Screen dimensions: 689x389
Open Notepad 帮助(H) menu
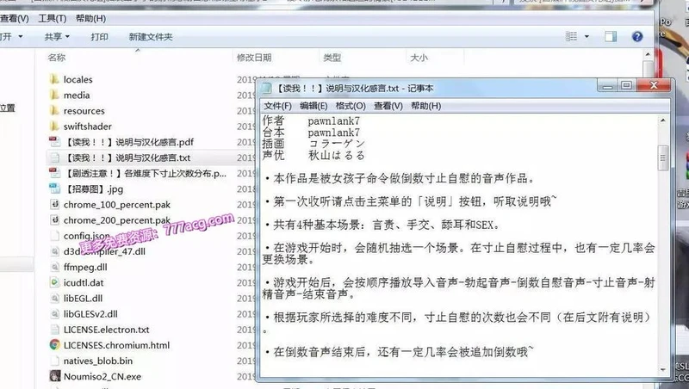click(x=425, y=106)
